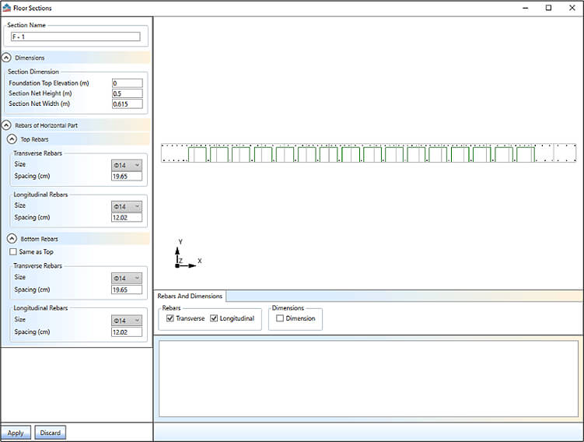Click the Section Name text field
Viewport: 584px width, 442px height.
(75, 37)
